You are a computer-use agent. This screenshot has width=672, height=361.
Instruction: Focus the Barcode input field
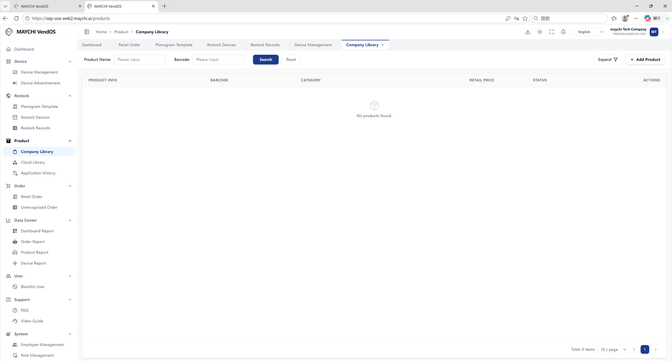click(218, 60)
